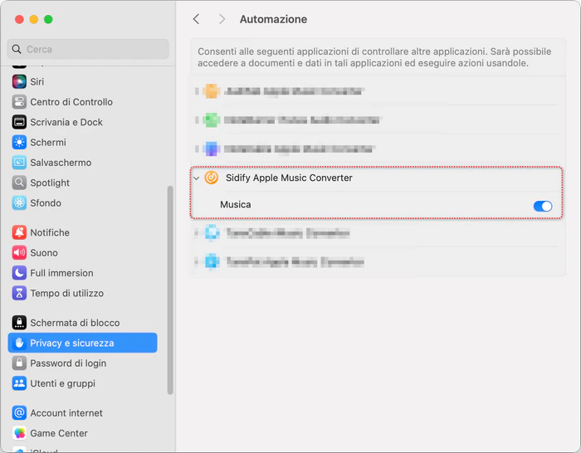581x453 pixels.
Task: Open Tempo di utilizzo hourglass icon
Action: [x=19, y=294]
